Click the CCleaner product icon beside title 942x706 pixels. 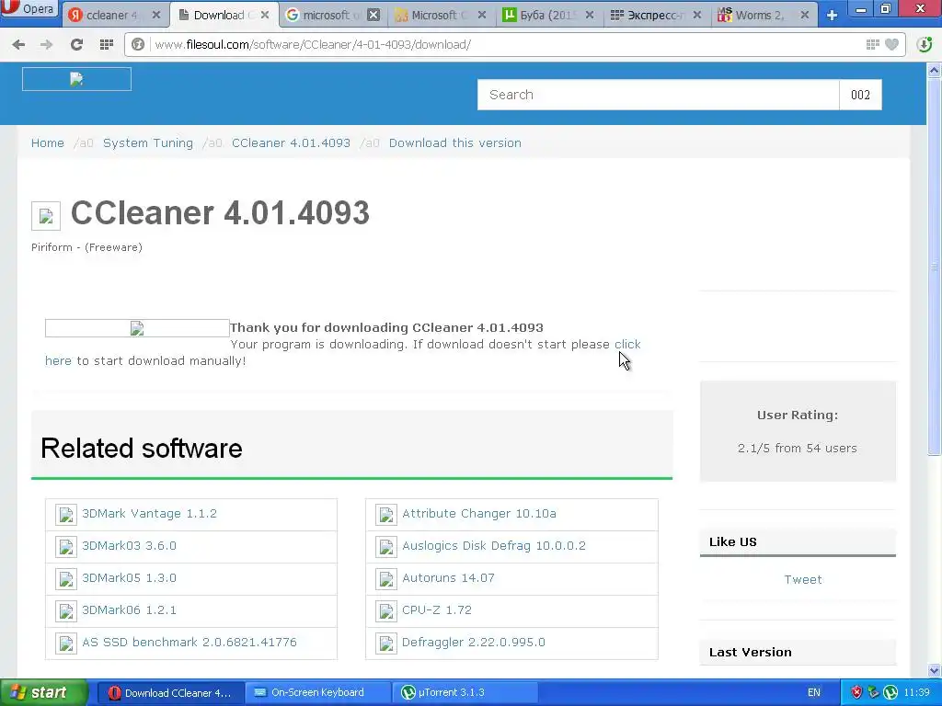tap(46, 216)
